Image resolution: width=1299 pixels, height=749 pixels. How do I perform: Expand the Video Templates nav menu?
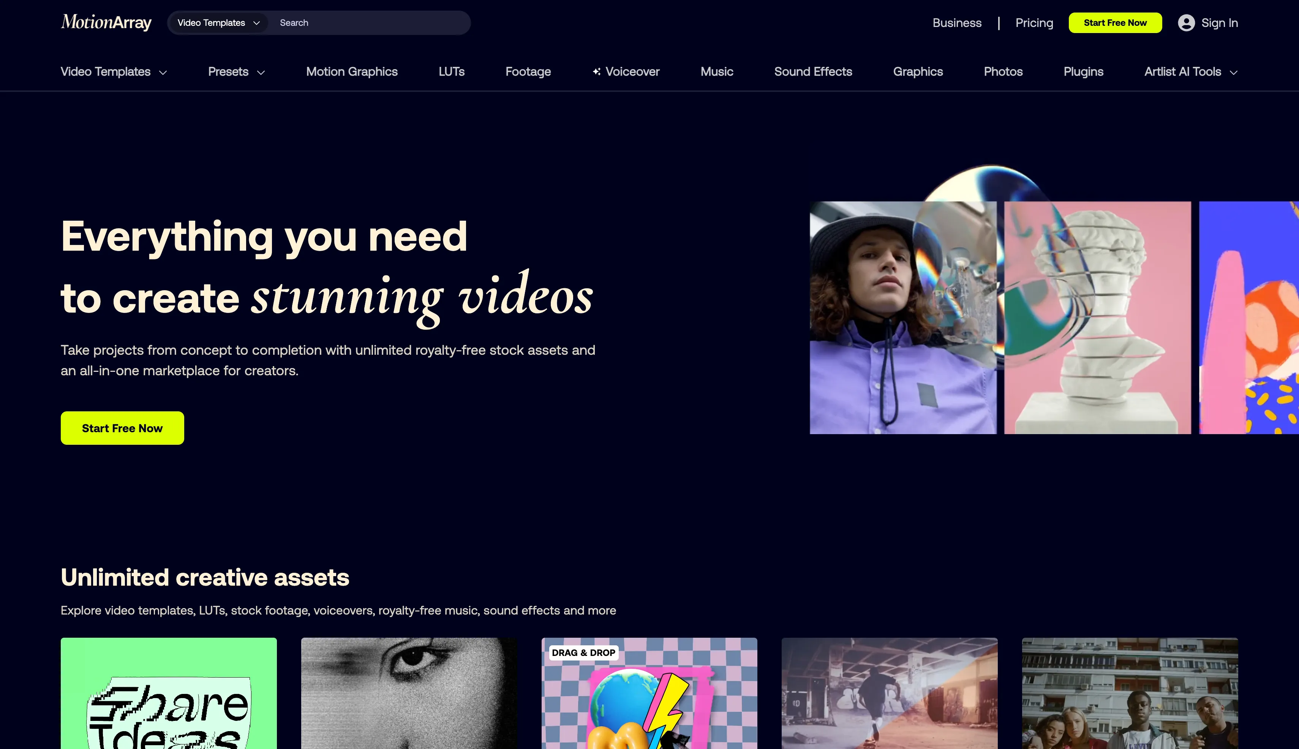coord(113,71)
